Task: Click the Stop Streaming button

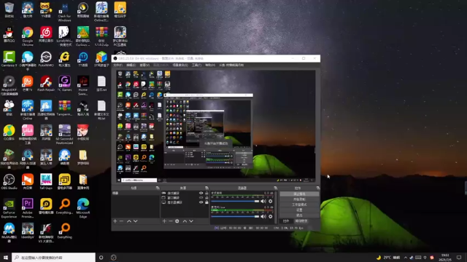Action: (x=299, y=194)
